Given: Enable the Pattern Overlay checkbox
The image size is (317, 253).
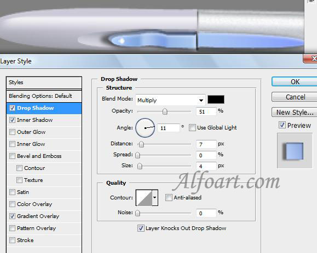Looking at the screenshot, I should click(12, 228).
